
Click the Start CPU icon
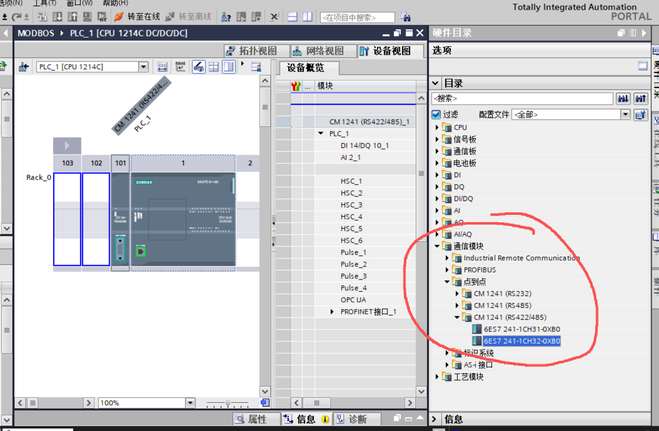click(241, 17)
